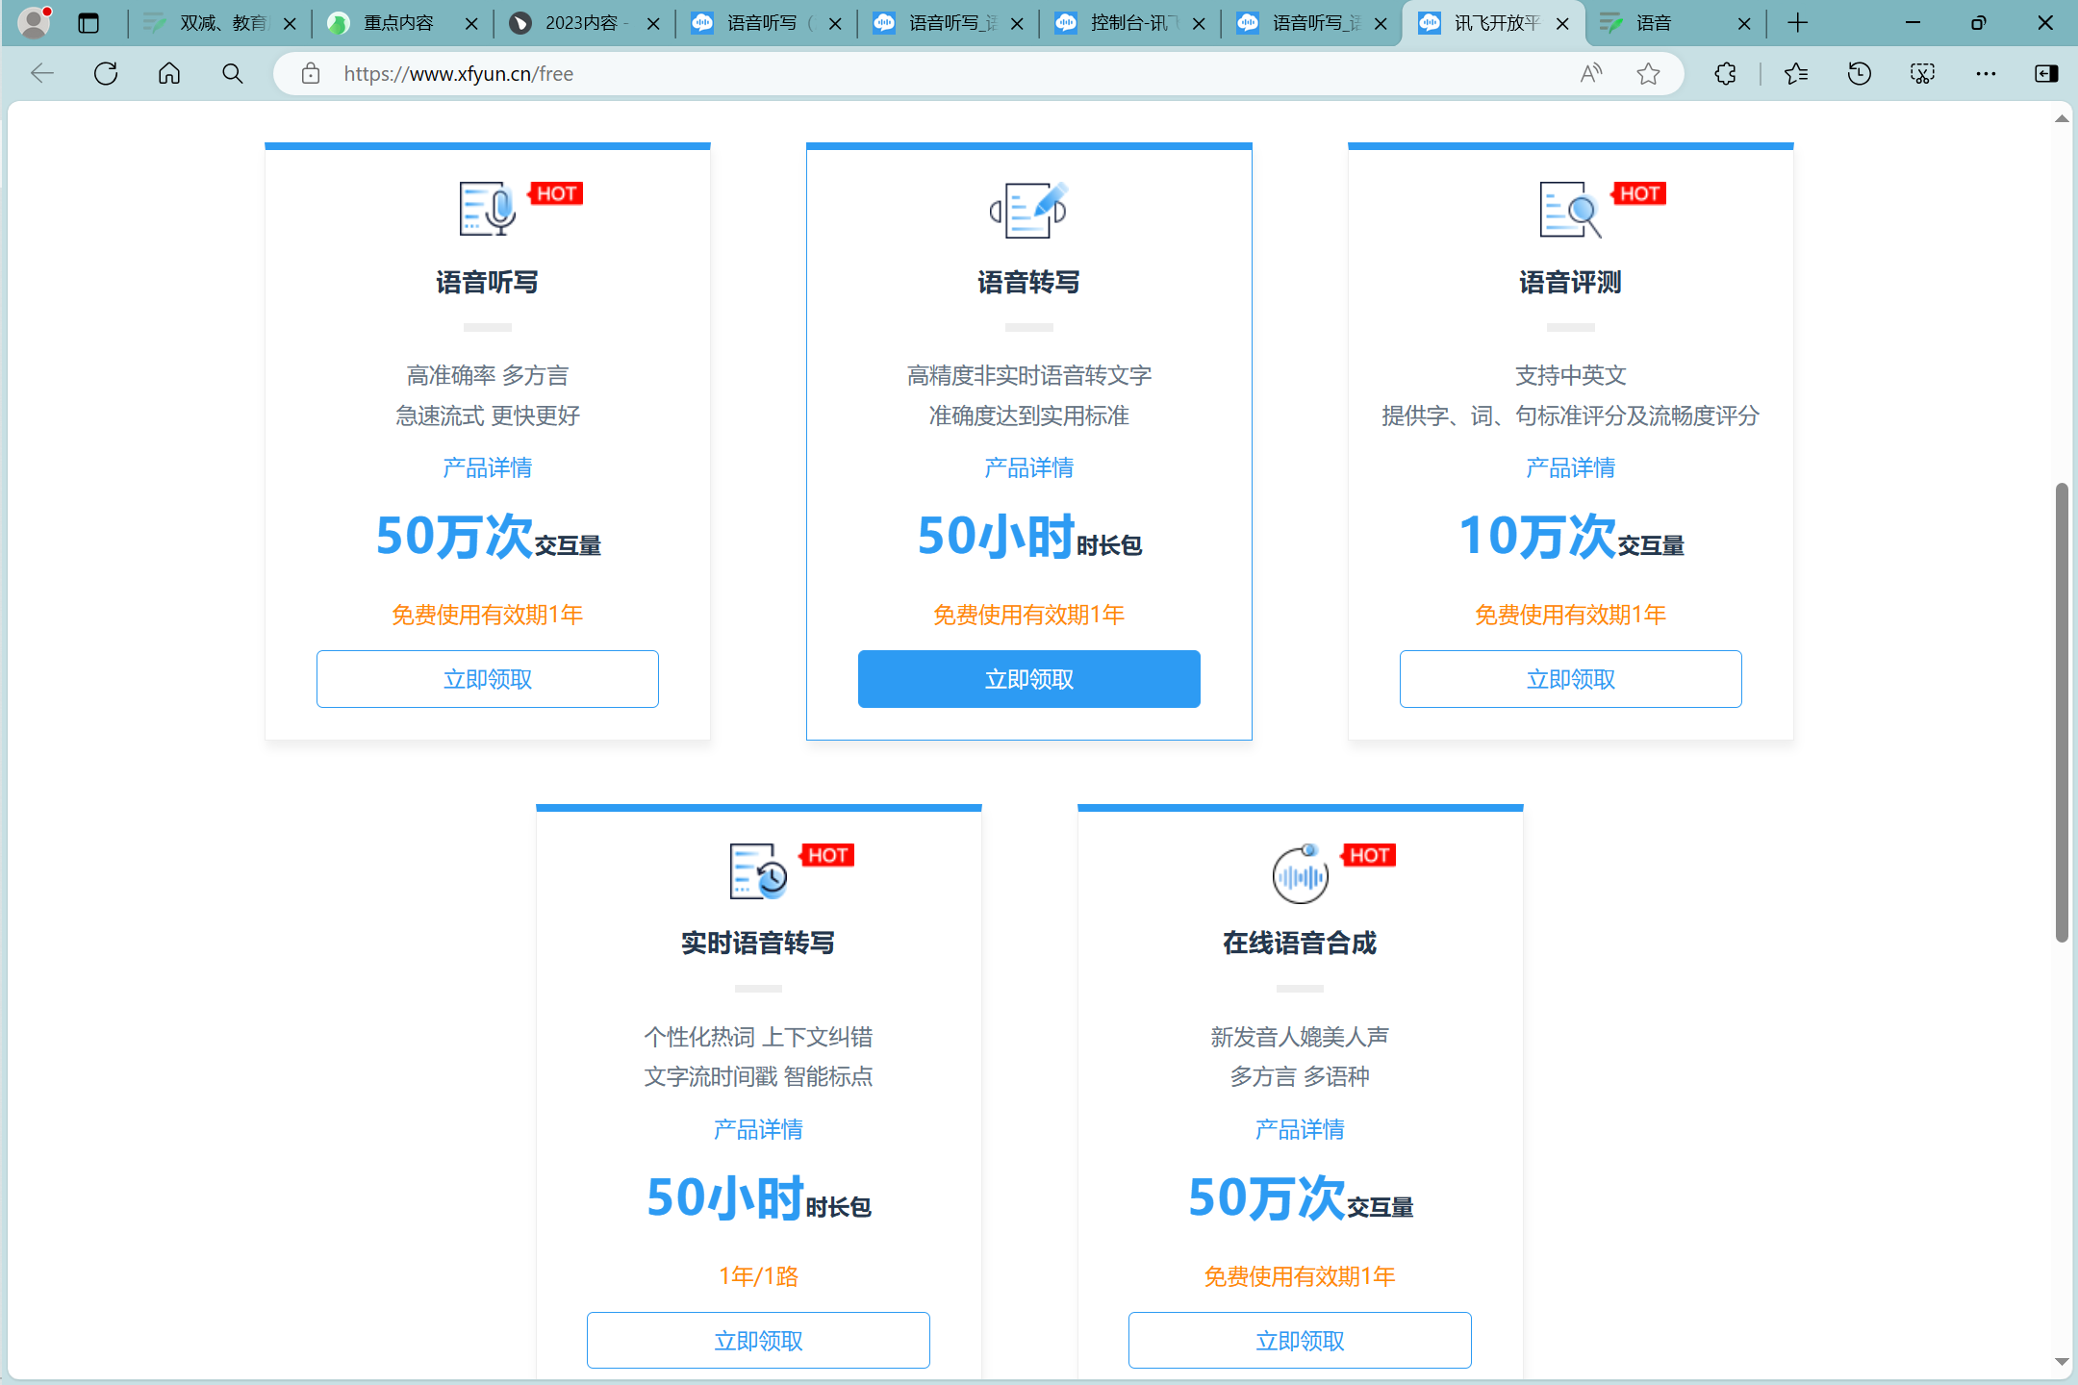Activate the read aloud icon
Screen dimensions: 2078x1385
coord(1591,73)
